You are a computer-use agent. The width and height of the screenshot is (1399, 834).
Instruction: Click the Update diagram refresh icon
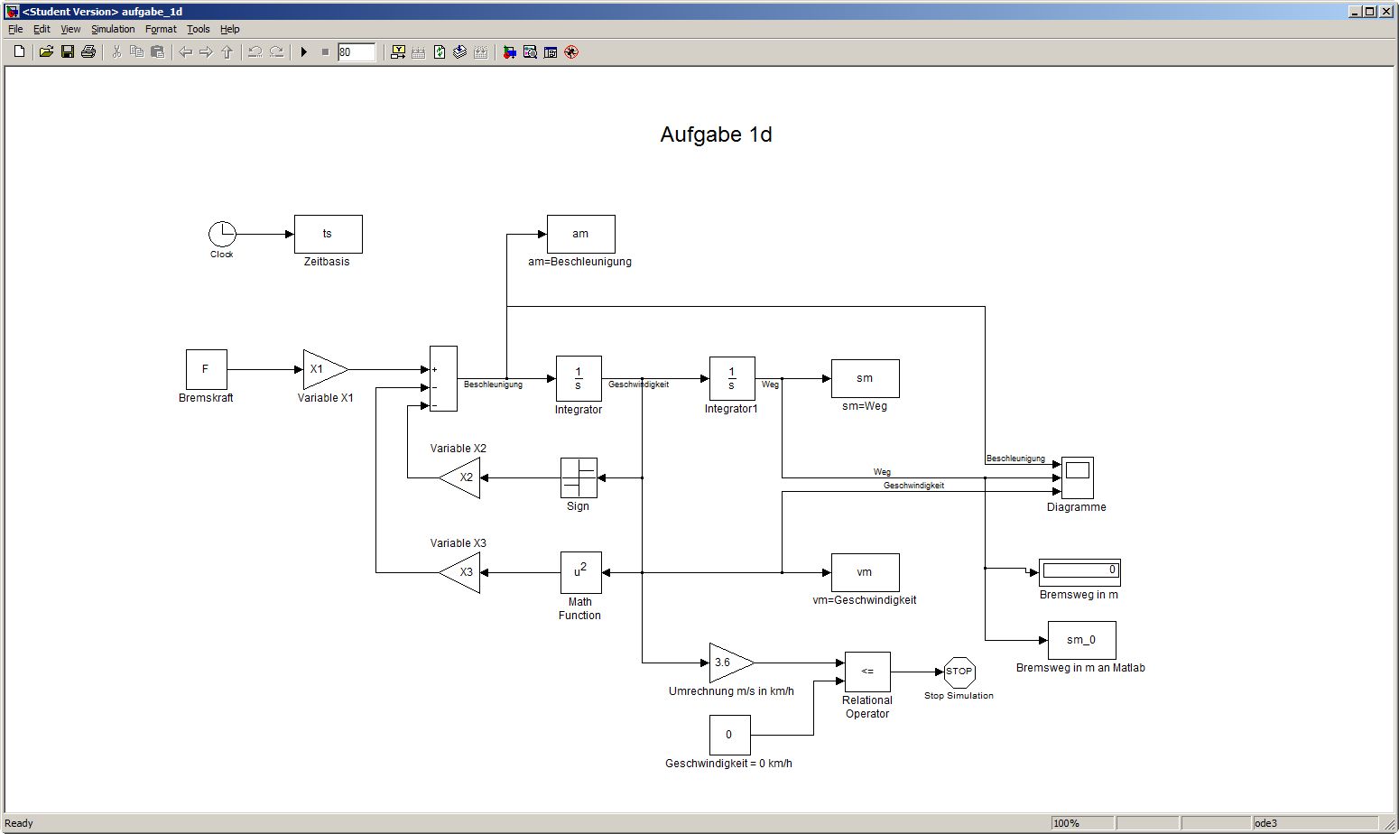[x=440, y=52]
